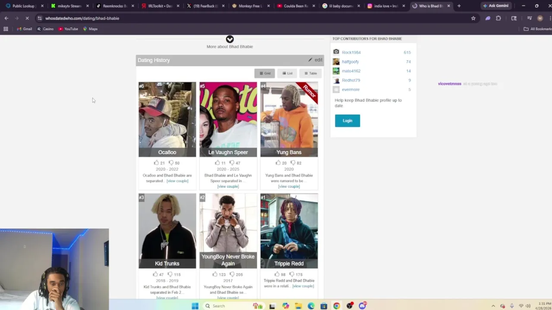Thumbs down the Yung Bans couple

pyautogui.click(x=292, y=163)
